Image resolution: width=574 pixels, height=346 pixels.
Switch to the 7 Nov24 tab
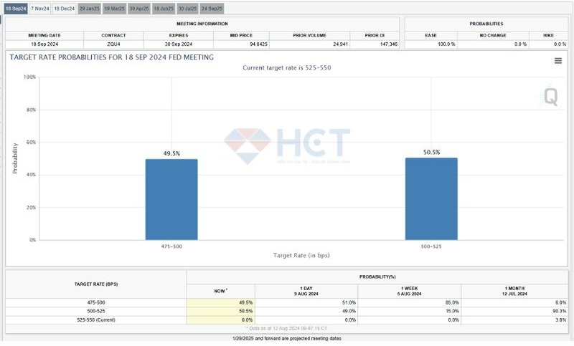click(x=40, y=9)
